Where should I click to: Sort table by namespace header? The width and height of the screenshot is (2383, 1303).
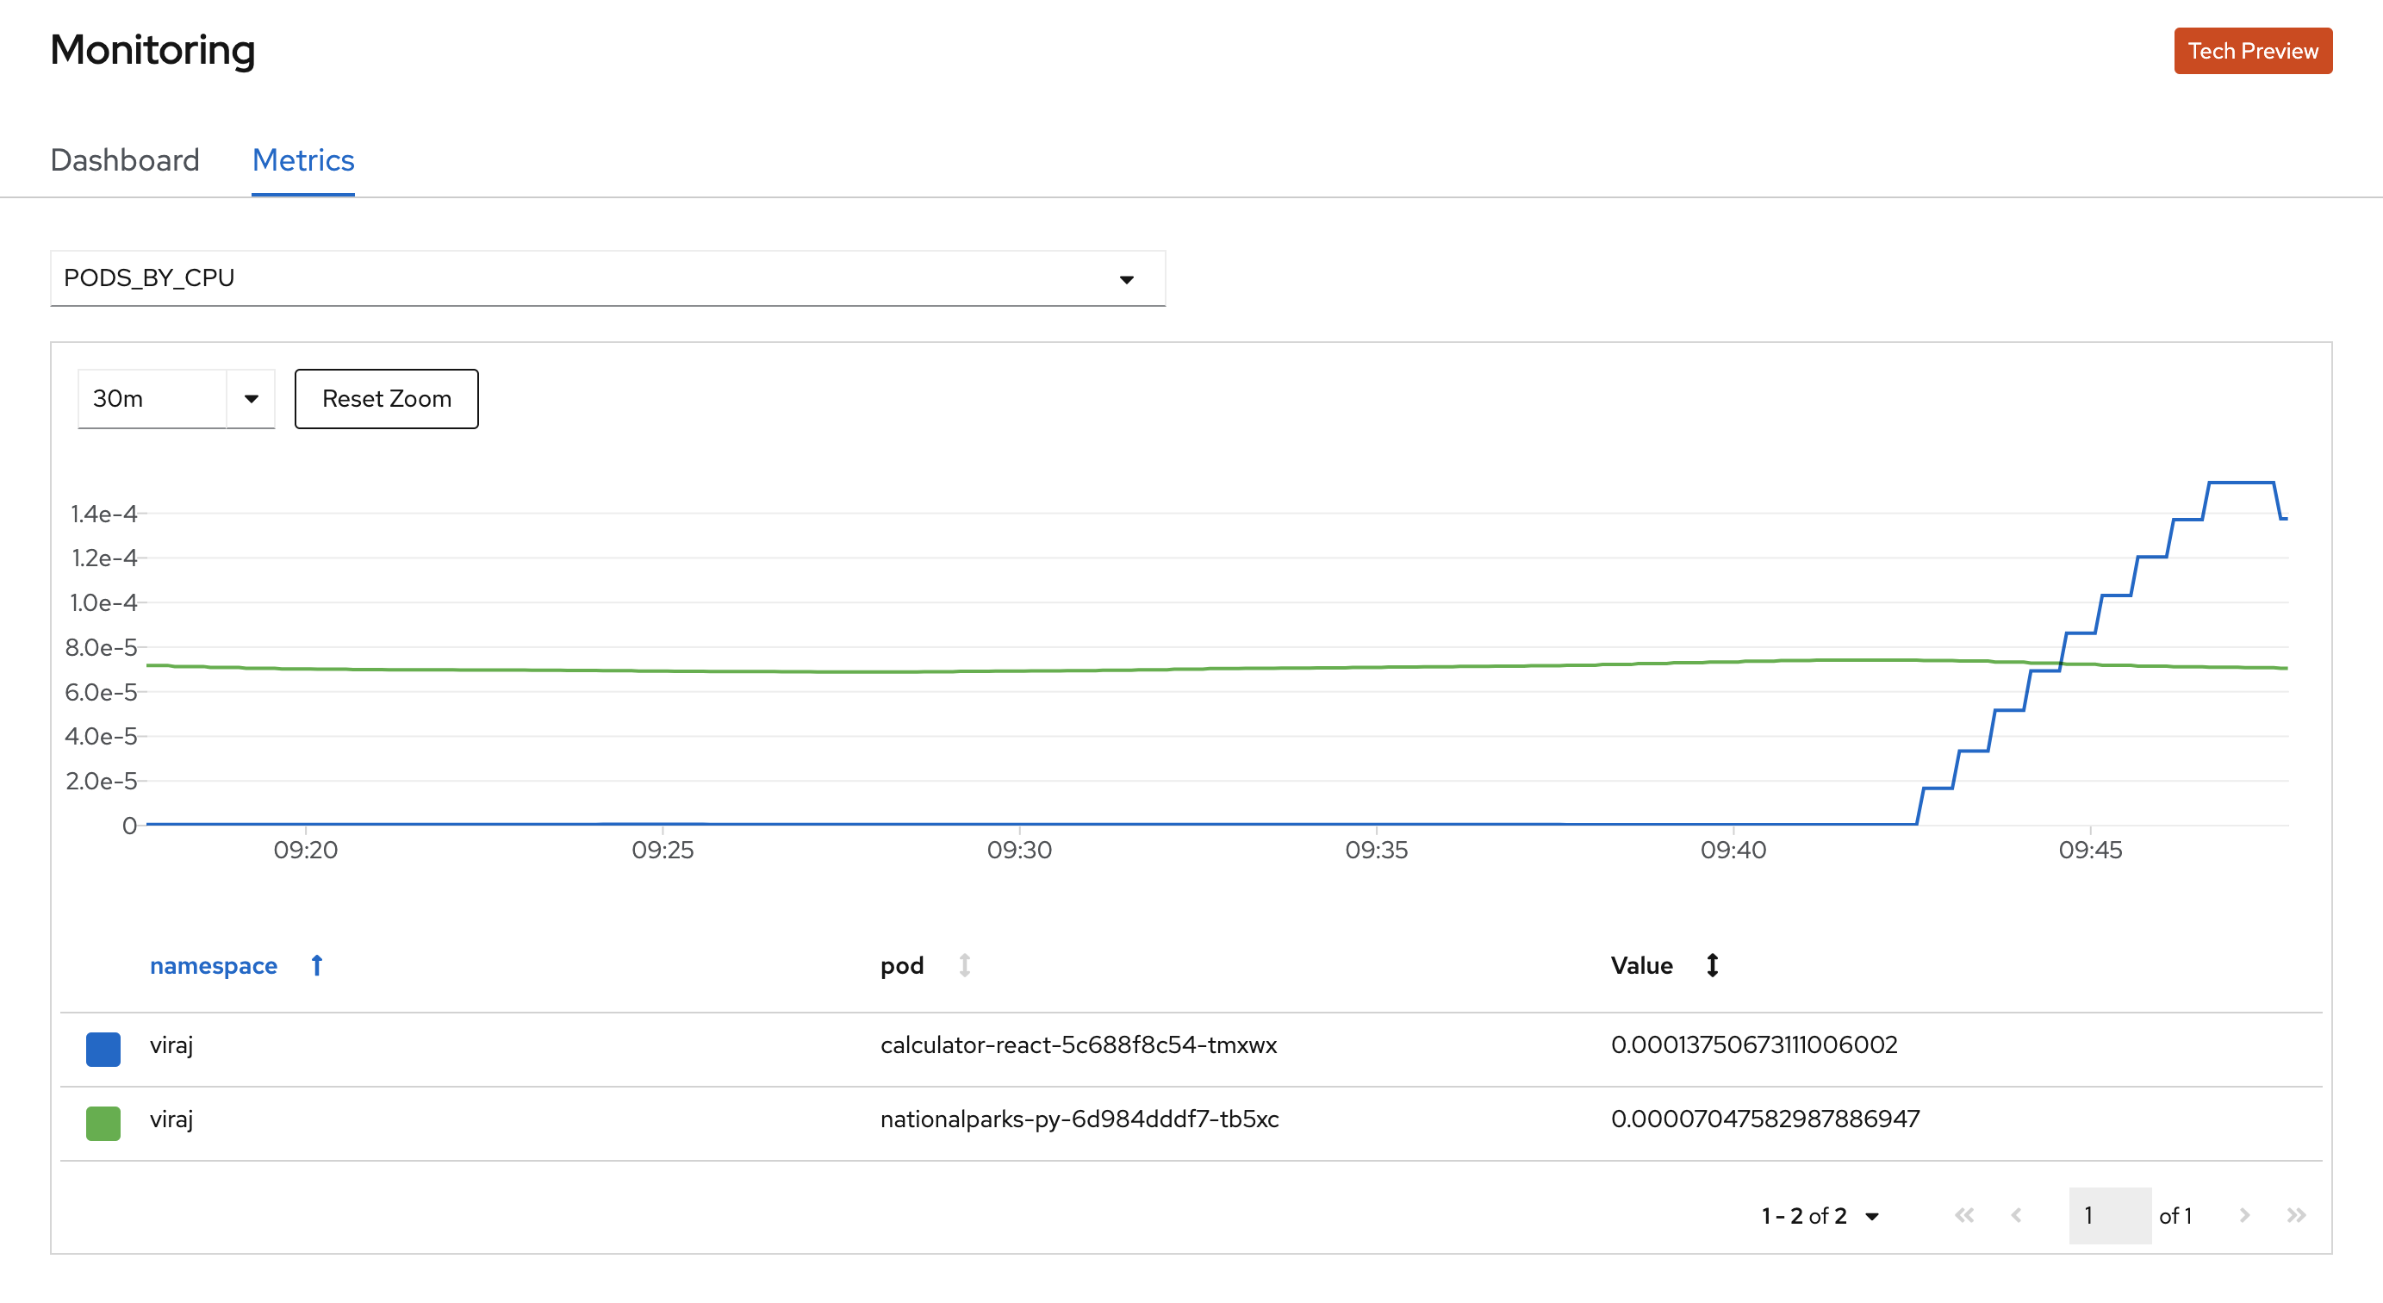[213, 965]
